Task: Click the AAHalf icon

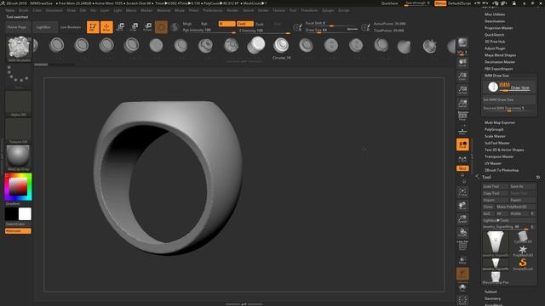Action: [462, 104]
